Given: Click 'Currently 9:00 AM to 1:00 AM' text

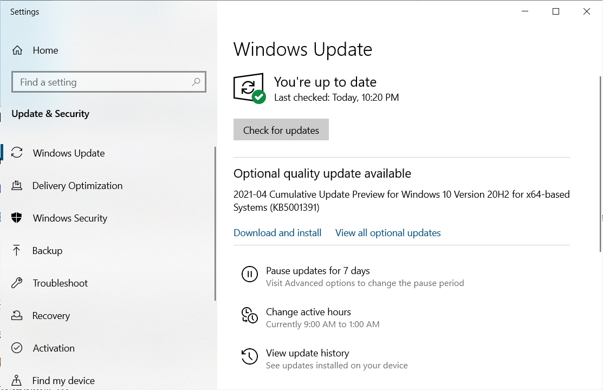Looking at the screenshot, I should click(x=323, y=324).
